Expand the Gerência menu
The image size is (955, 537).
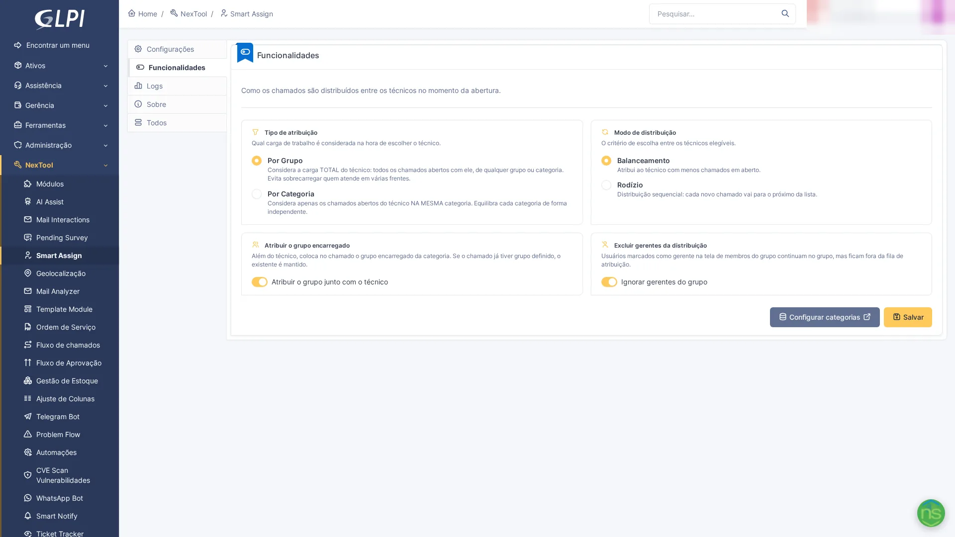(x=60, y=105)
